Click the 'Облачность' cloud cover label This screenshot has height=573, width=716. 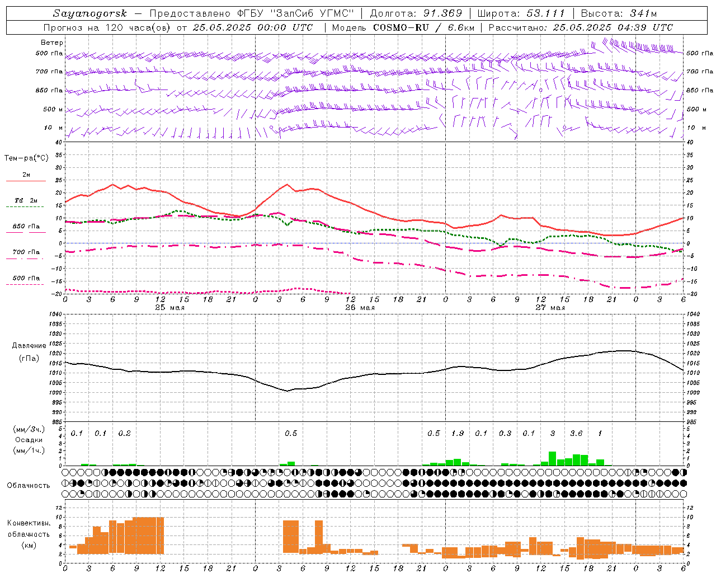pos(28,486)
